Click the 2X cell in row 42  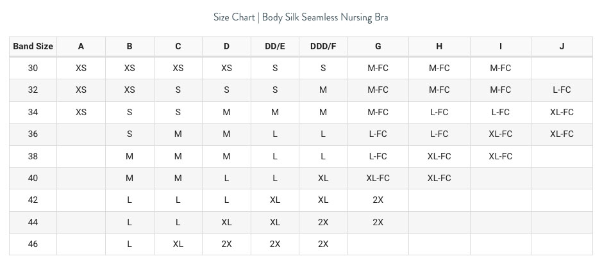(x=378, y=200)
